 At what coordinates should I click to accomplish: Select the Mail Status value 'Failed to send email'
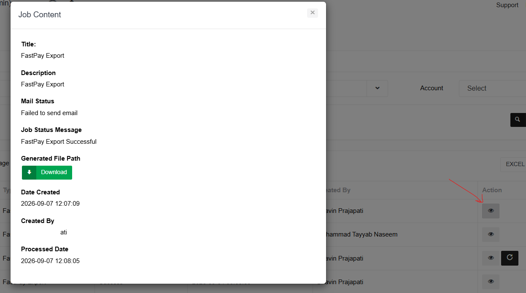coord(49,113)
